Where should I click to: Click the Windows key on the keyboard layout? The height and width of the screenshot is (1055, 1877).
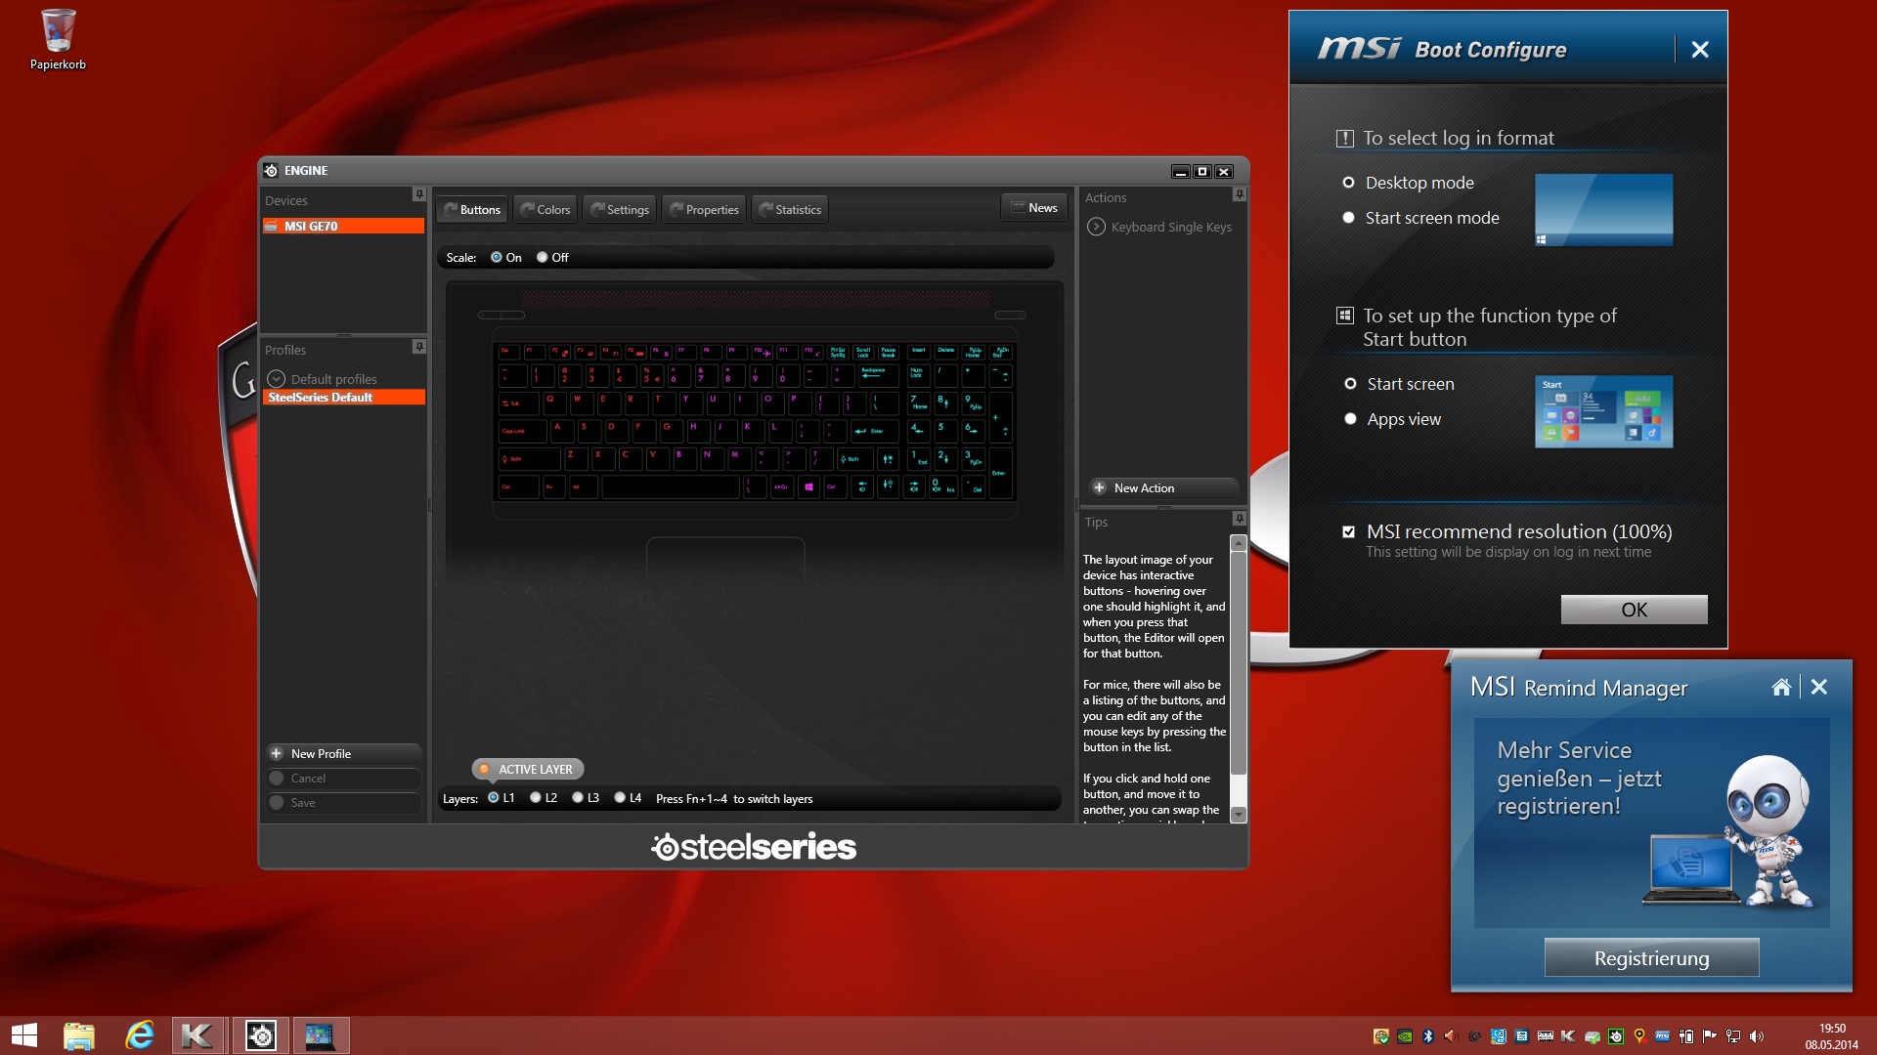[x=808, y=486]
